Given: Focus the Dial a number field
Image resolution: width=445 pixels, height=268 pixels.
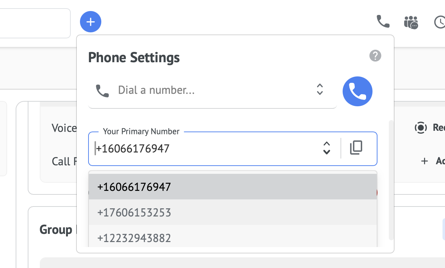Looking at the screenshot, I should pos(213,90).
